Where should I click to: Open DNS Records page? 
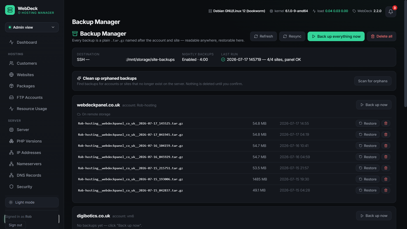pyautogui.click(x=32, y=175)
